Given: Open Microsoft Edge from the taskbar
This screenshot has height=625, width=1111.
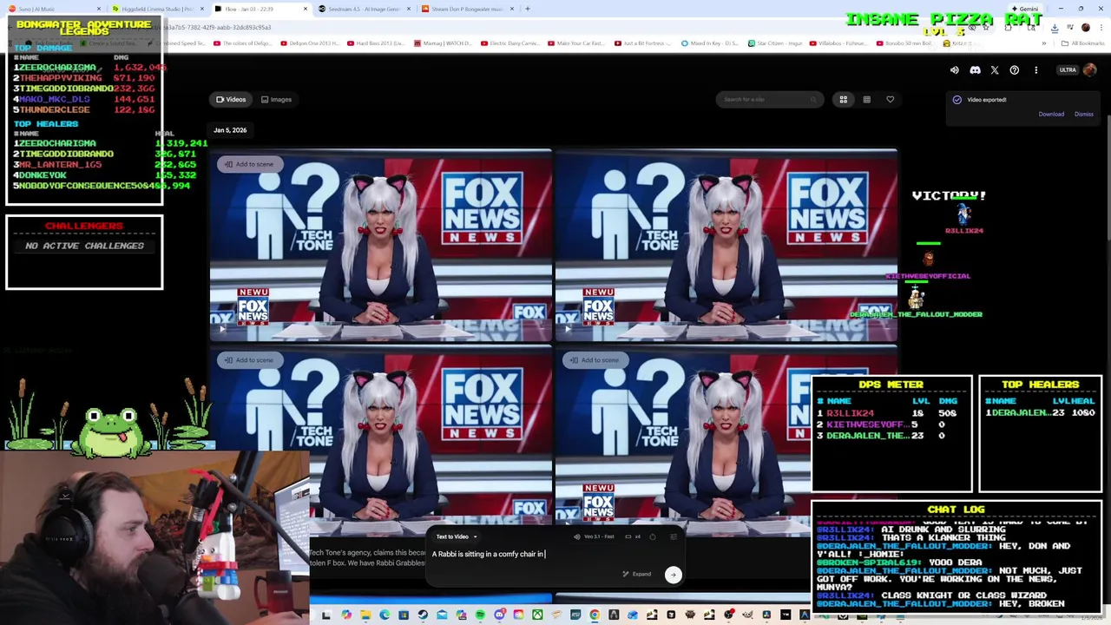Looking at the screenshot, I should 385,615.
